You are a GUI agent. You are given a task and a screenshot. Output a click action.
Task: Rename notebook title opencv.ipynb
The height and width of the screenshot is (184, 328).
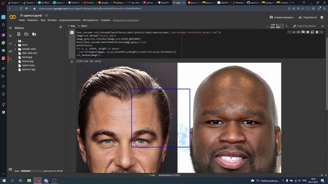tap(33, 16)
